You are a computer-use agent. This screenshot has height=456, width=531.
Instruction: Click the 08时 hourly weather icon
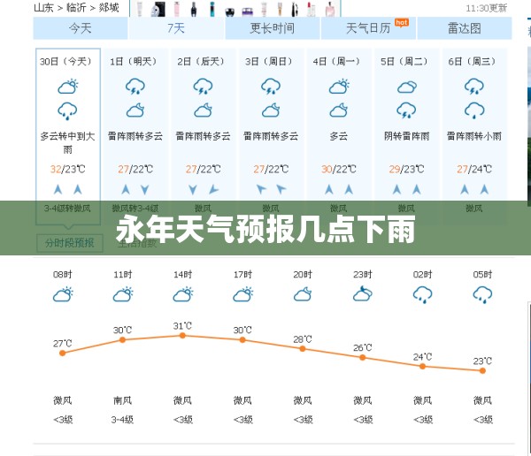click(63, 294)
